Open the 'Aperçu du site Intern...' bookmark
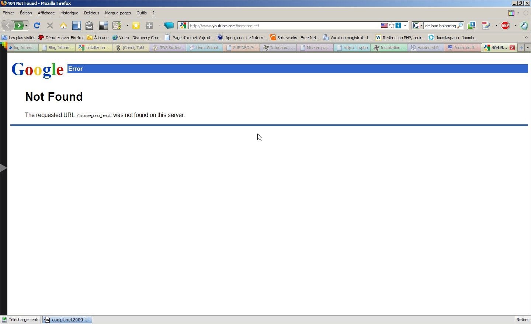The image size is (531, 324). [242, 38]
